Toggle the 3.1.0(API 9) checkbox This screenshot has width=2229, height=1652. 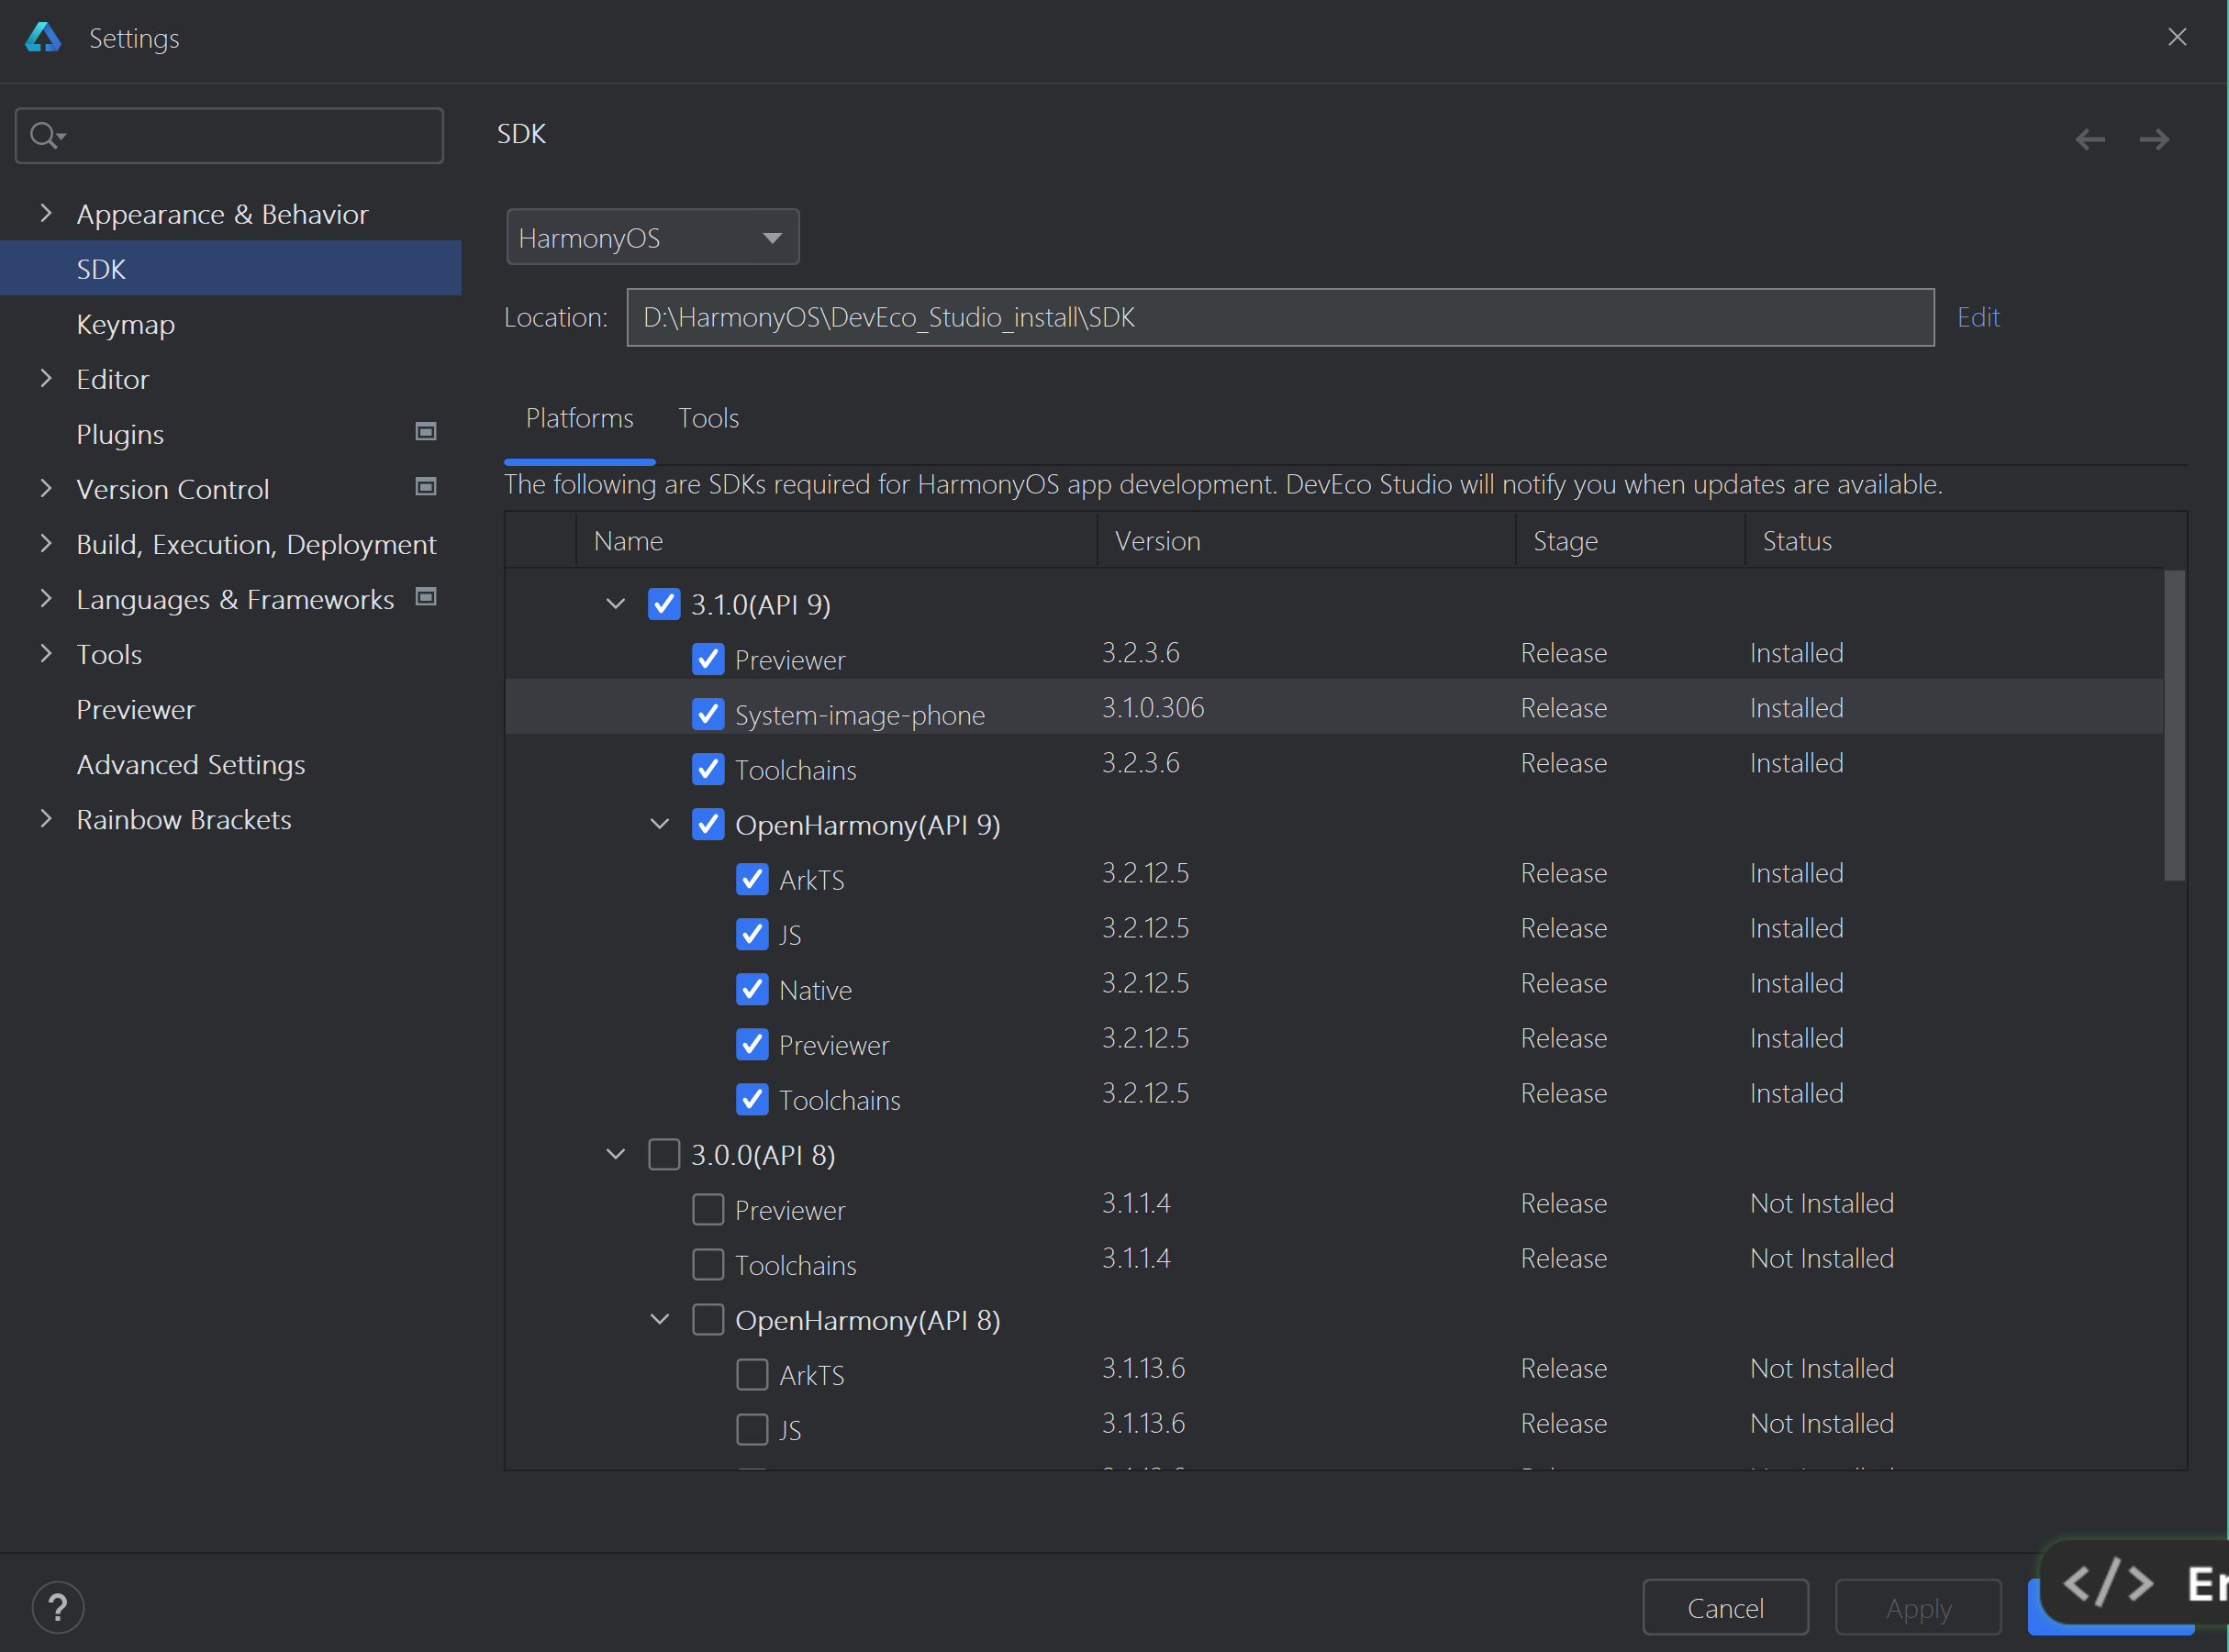point(664,604)
